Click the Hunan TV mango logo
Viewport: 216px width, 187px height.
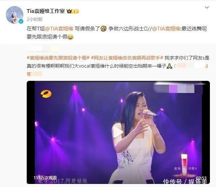click(46, 94)
